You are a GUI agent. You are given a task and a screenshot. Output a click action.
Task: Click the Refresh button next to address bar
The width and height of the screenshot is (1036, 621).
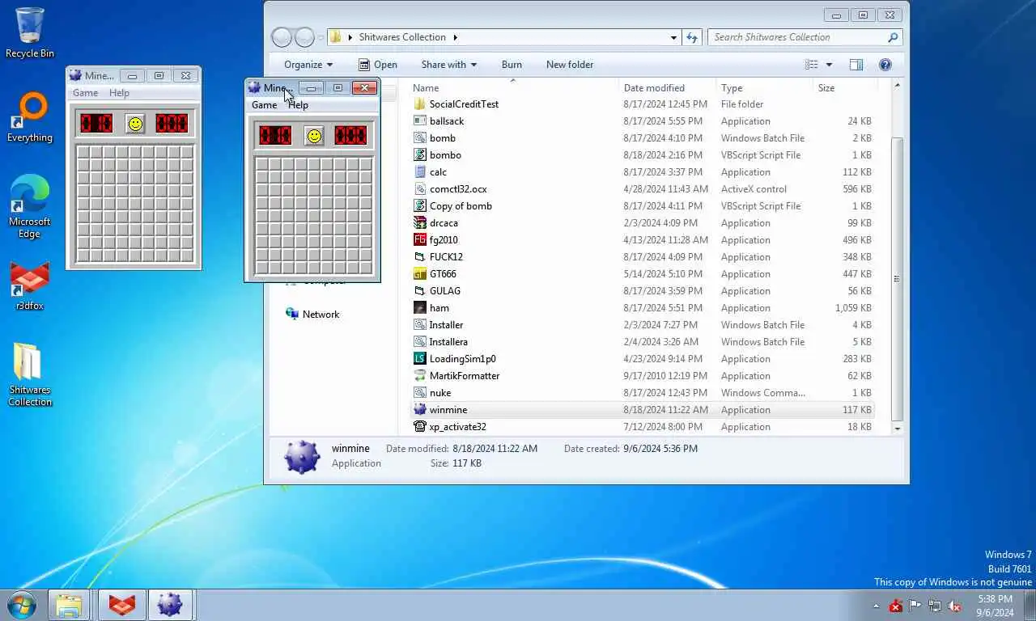pyautogui.click(x=692, y=37)
